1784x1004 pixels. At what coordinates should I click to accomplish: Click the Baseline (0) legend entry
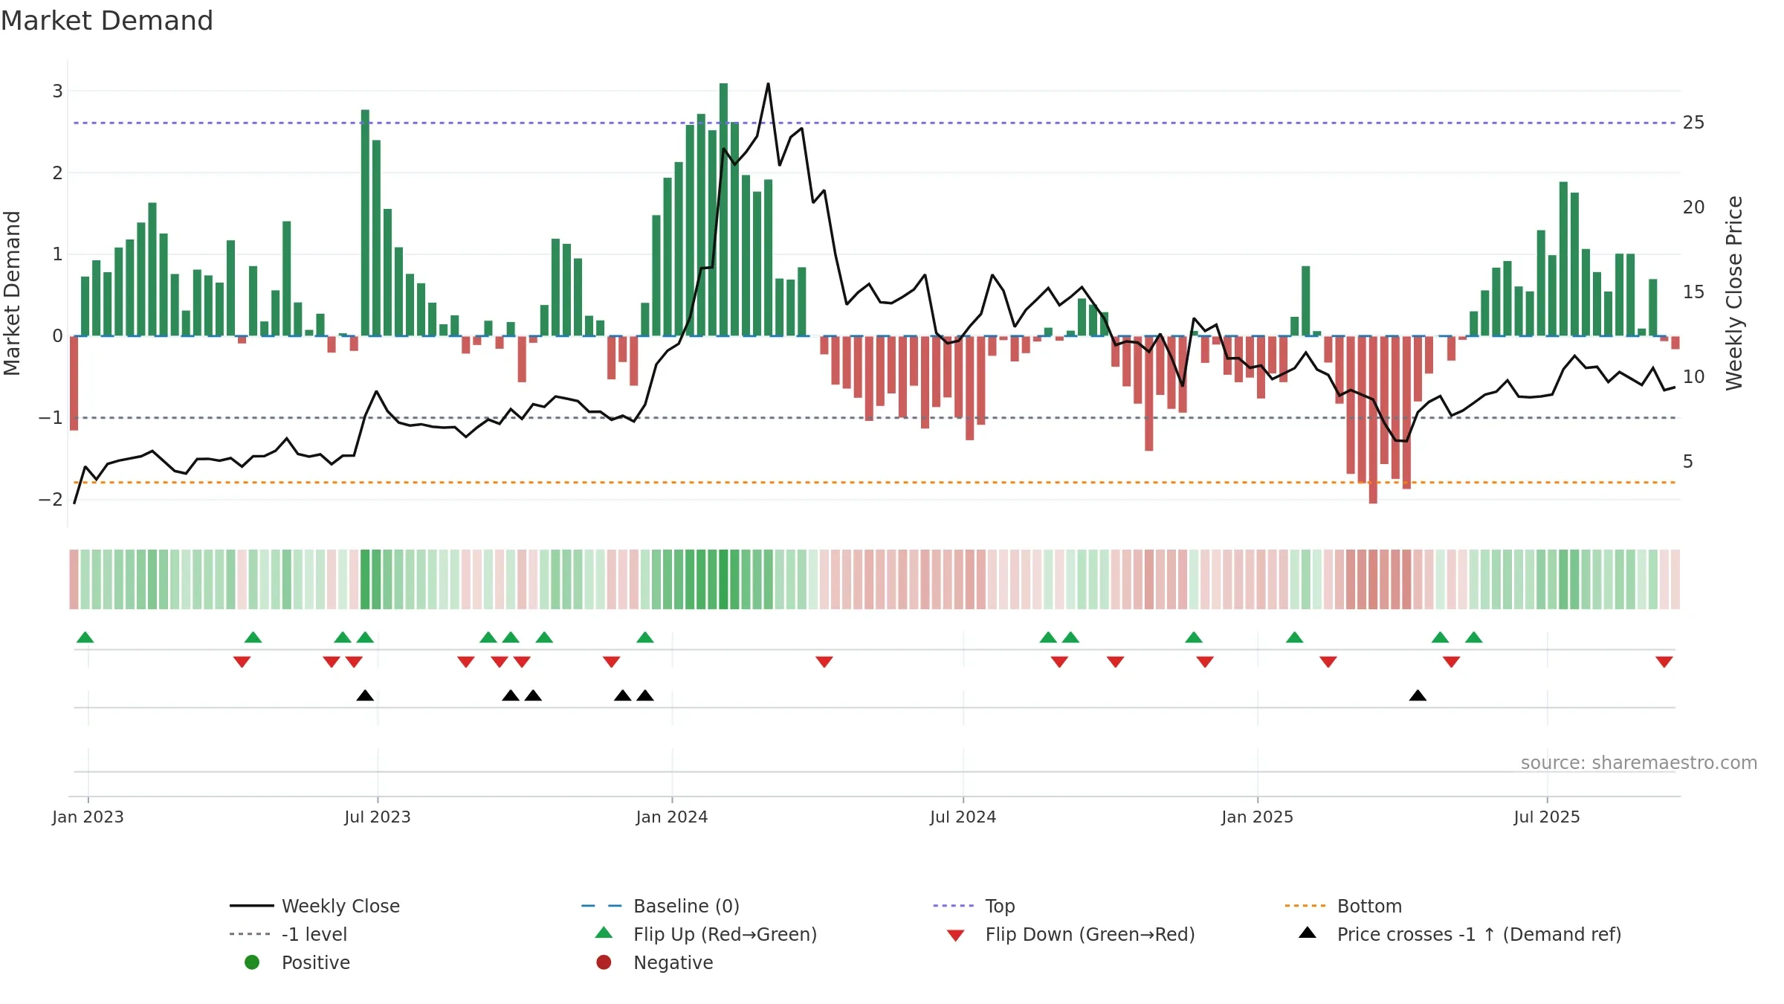(x=660, y=906)
